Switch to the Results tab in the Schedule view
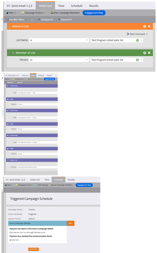 tap(71, 180)
